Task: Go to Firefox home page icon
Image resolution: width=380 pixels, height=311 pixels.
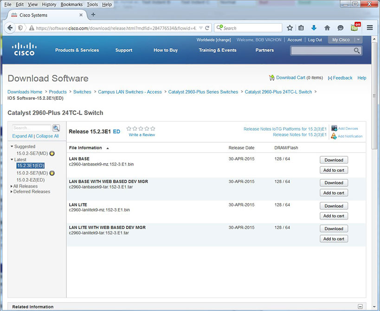Action: pos(327,28)
